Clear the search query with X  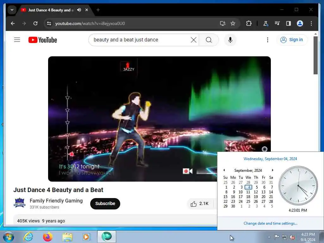[x=194, y=40]
